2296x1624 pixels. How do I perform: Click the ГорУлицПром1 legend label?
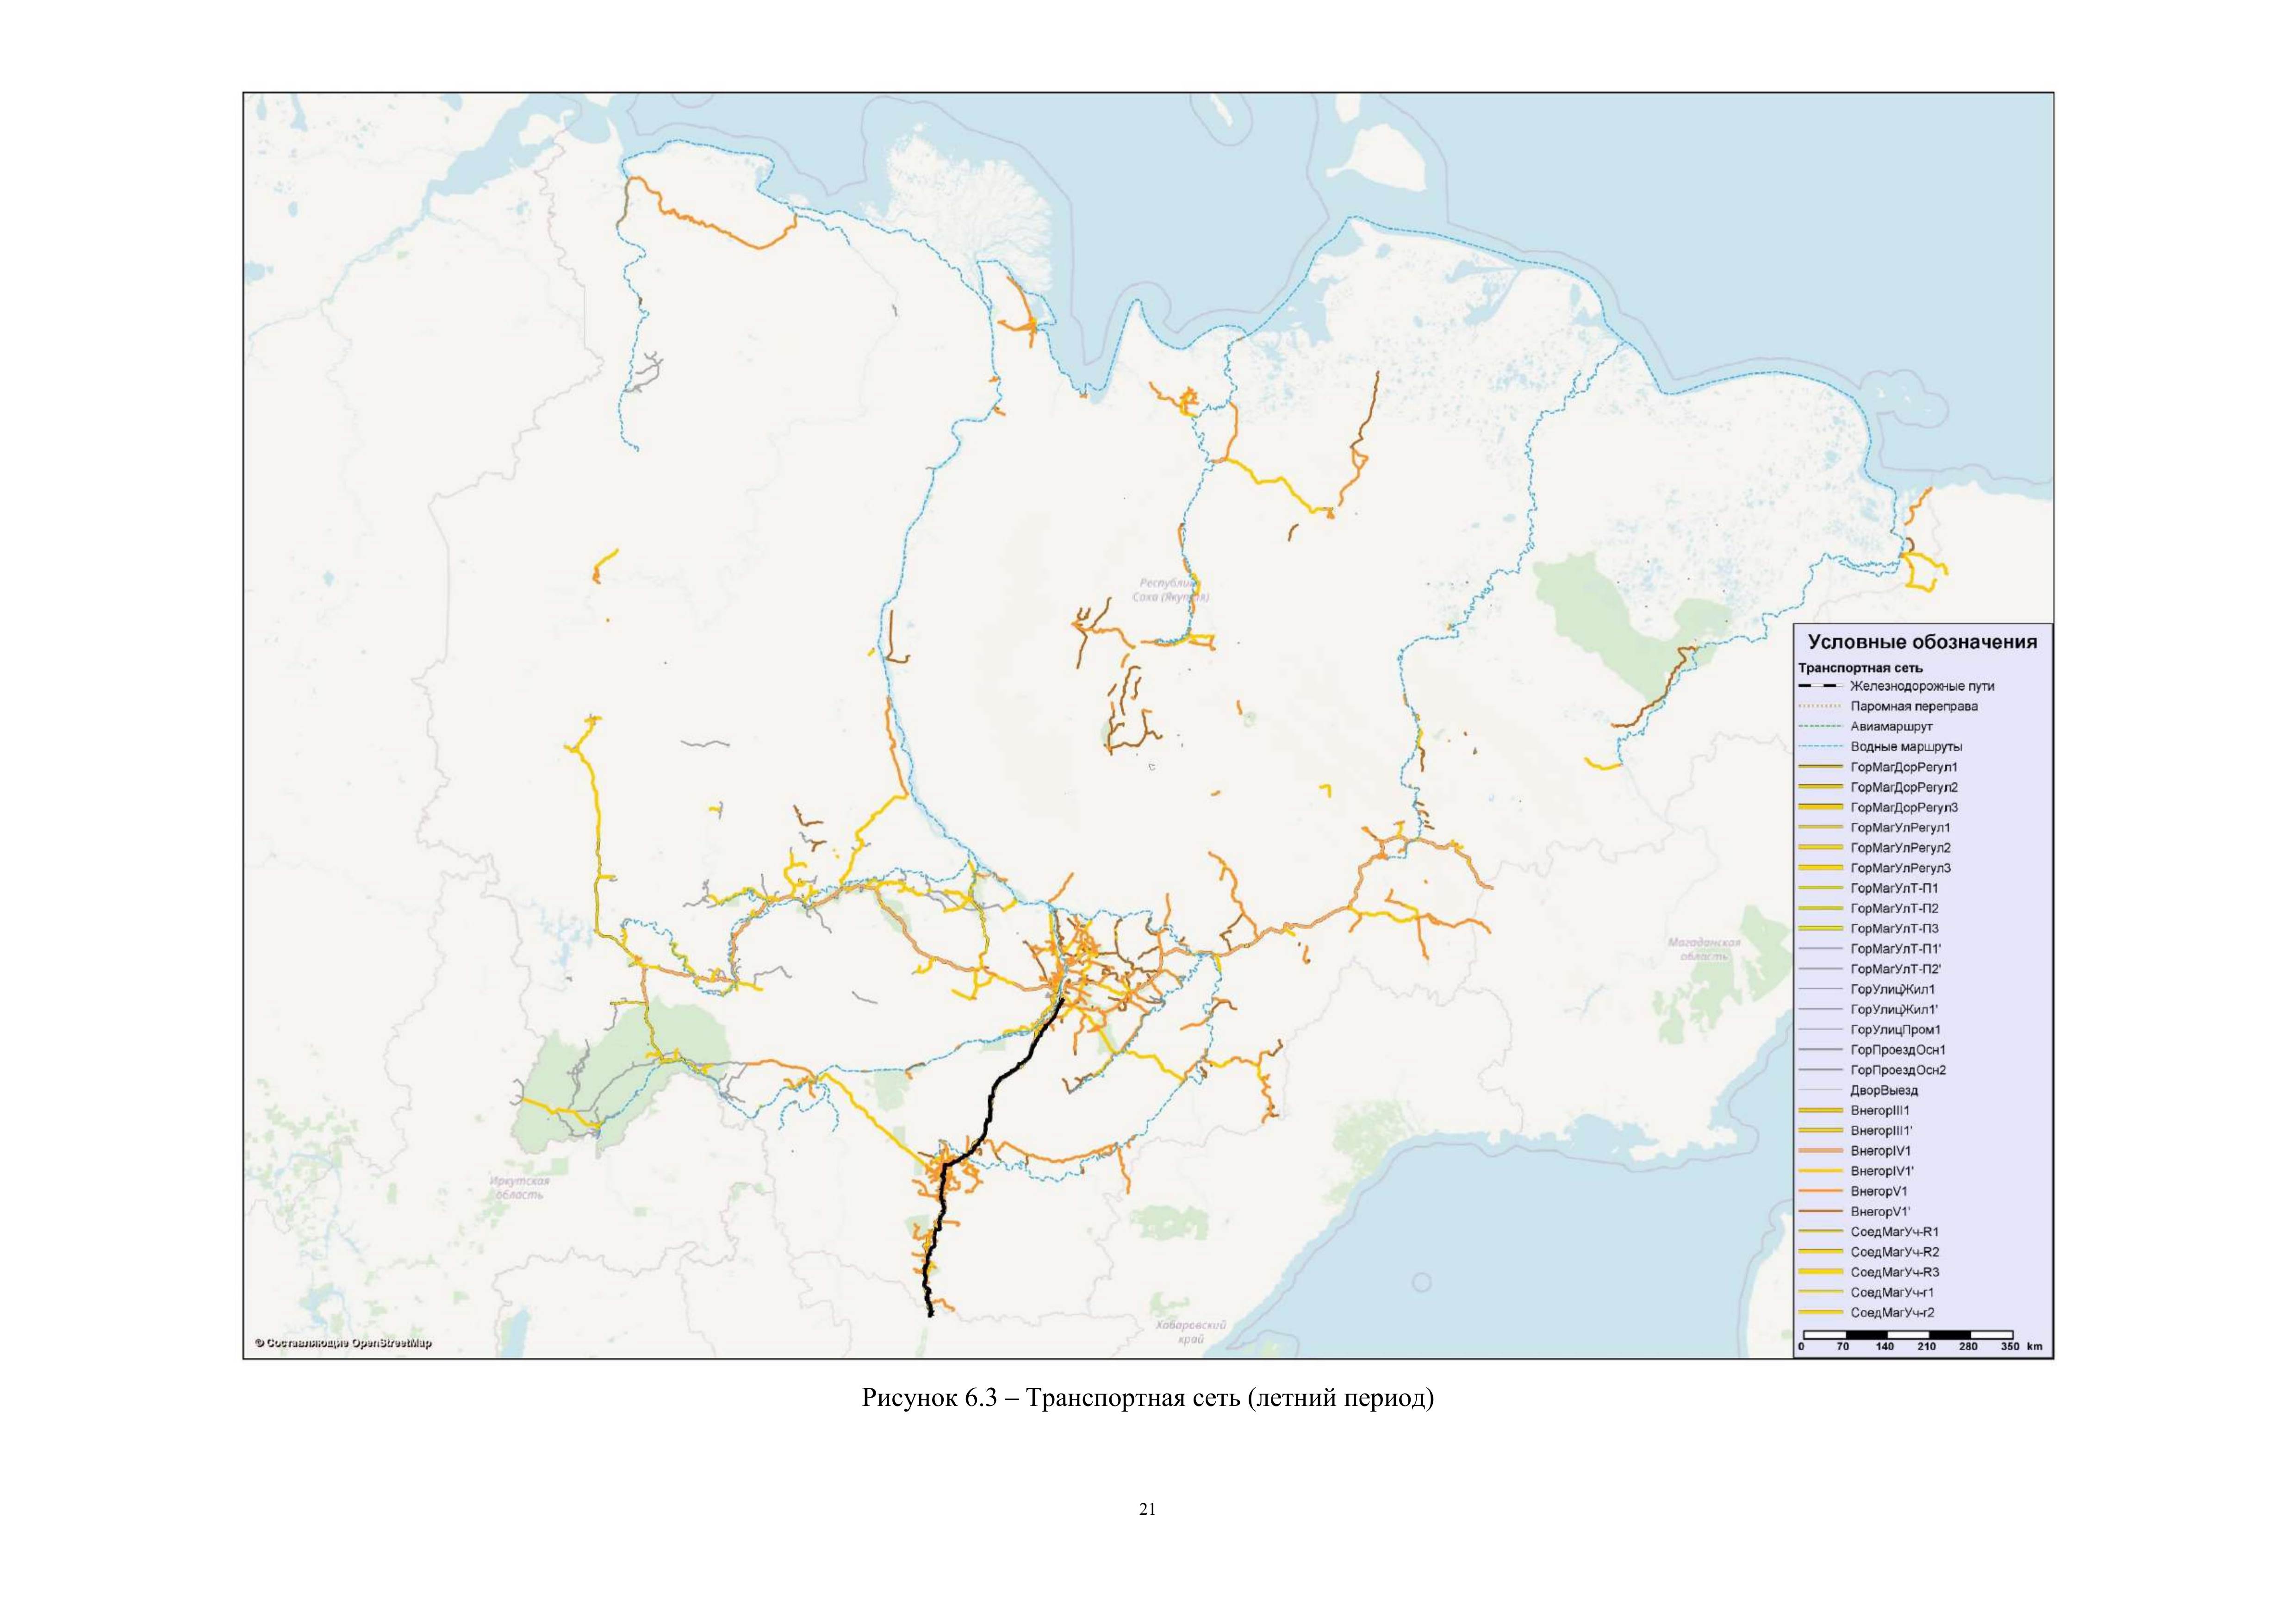pyautogui.click(x=1895, y=1030)
